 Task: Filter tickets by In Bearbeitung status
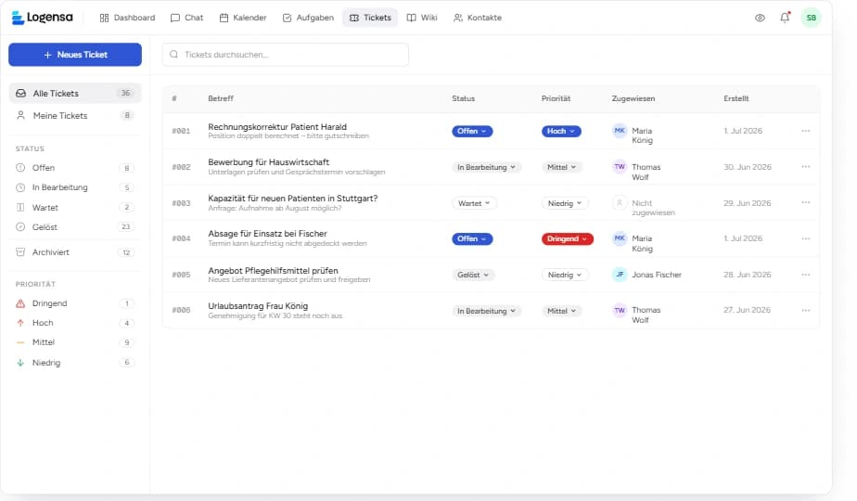(75, 187)
